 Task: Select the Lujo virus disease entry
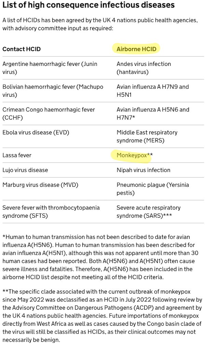[x=25, y=170]
